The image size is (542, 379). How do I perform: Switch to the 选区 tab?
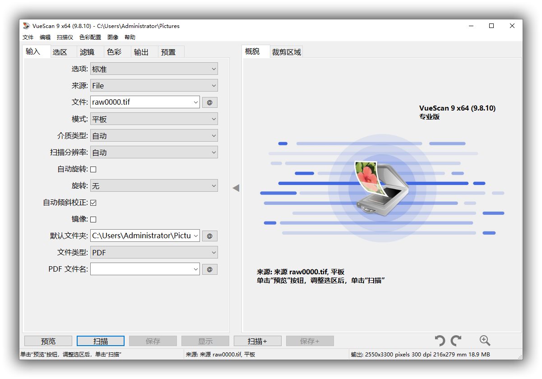pos(63,52)
